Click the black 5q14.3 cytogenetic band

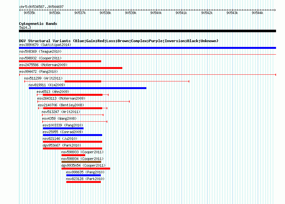(x=147, y=31)
